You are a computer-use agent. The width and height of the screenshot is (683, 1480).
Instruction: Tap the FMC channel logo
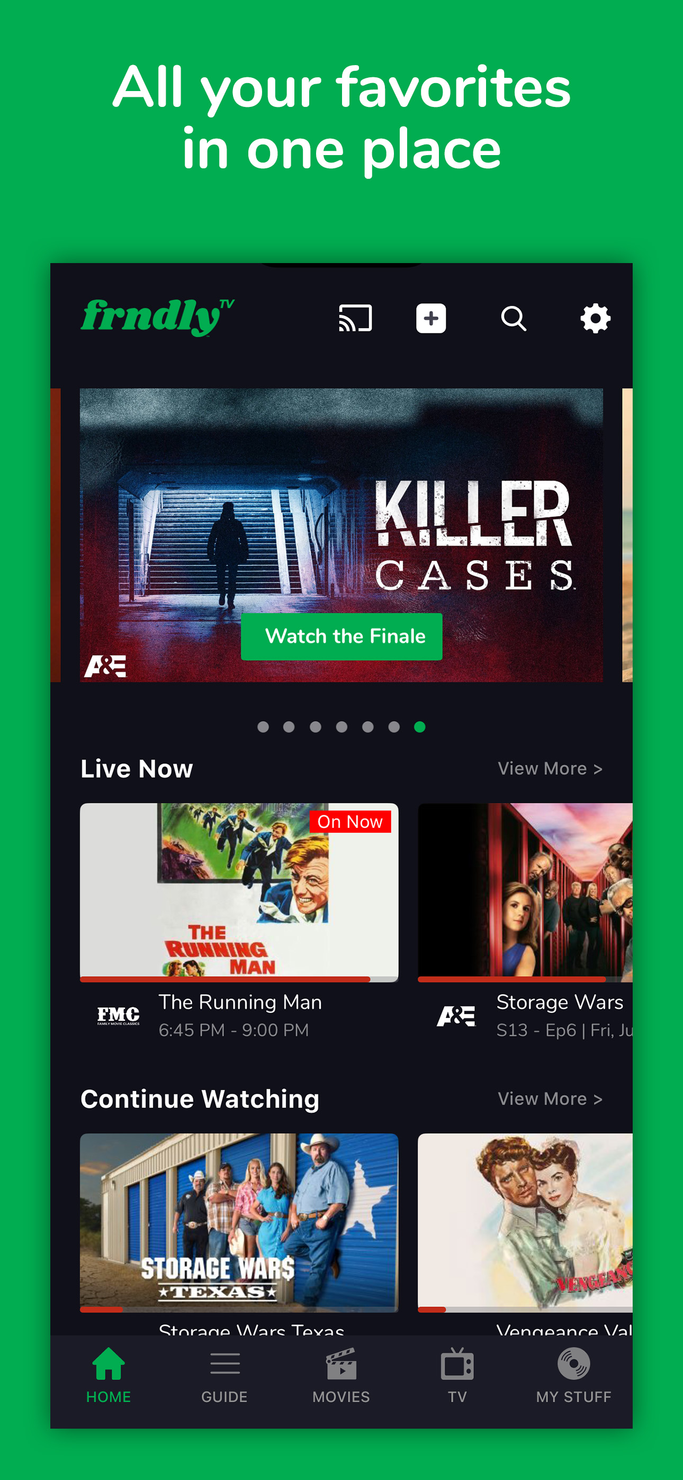119,1016
